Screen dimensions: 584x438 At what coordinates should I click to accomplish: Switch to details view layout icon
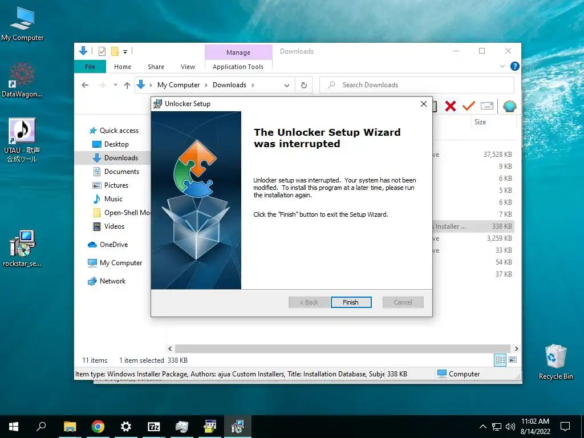coord(500,360)
